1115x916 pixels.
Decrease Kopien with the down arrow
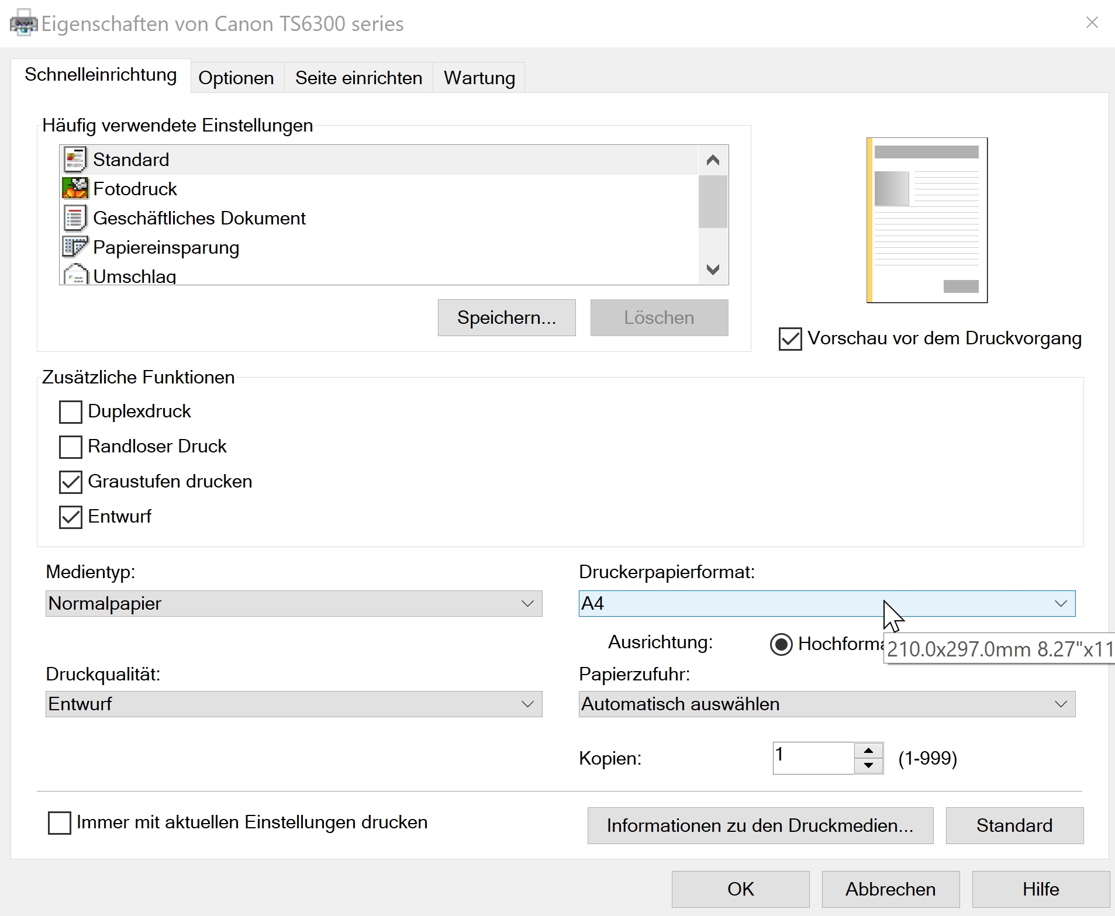pos(869,766)
